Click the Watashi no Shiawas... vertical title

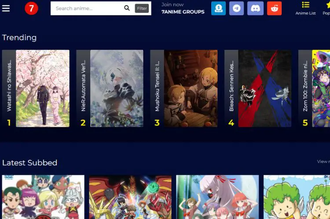[x=9, y=86]
